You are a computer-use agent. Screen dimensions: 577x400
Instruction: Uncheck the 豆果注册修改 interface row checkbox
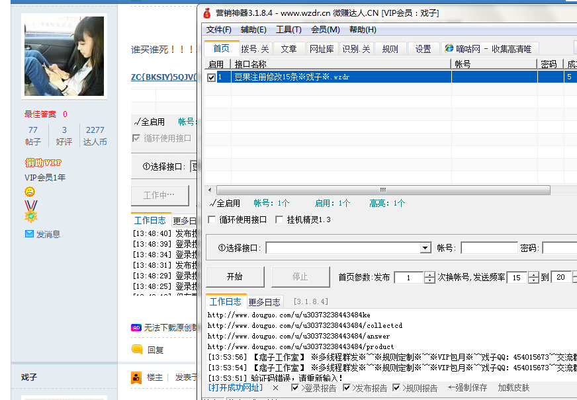pyautogui.click(x=212, y=76)
